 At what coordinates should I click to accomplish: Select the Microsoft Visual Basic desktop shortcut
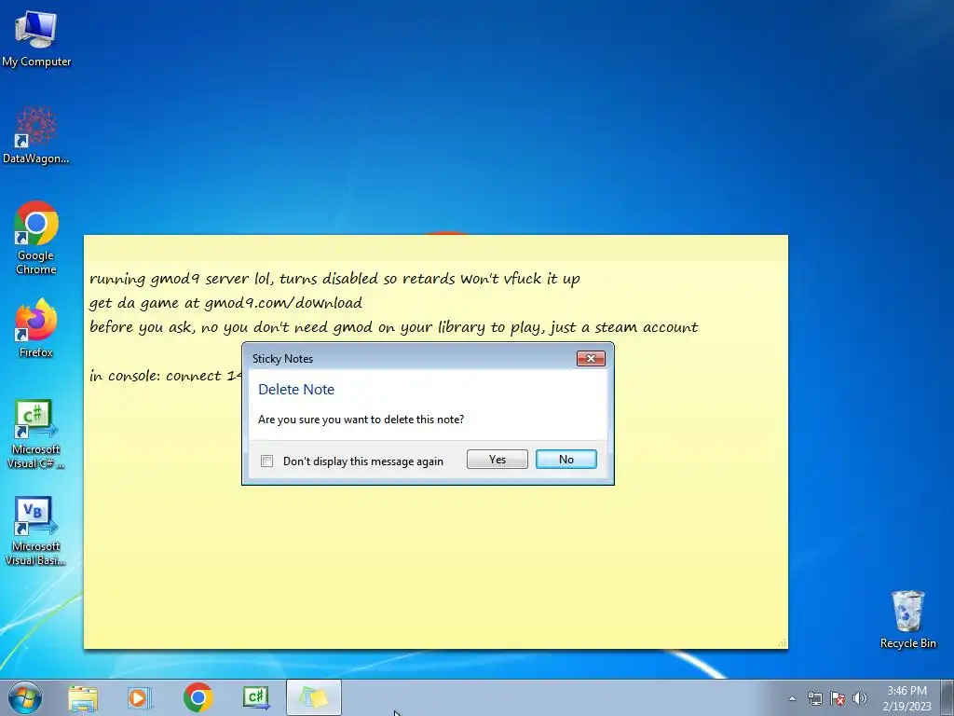click(36, 530)
